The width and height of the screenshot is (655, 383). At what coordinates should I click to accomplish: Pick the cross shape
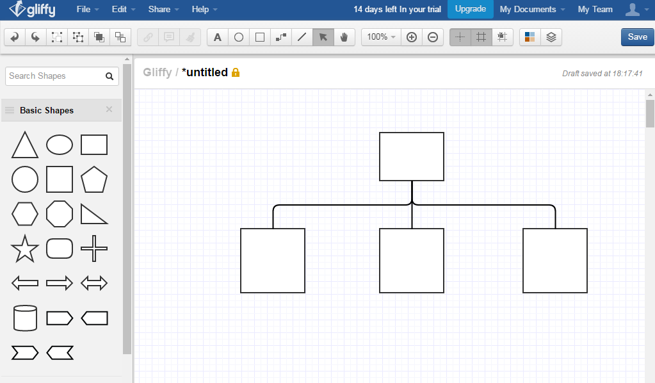[x=94, y=249]
